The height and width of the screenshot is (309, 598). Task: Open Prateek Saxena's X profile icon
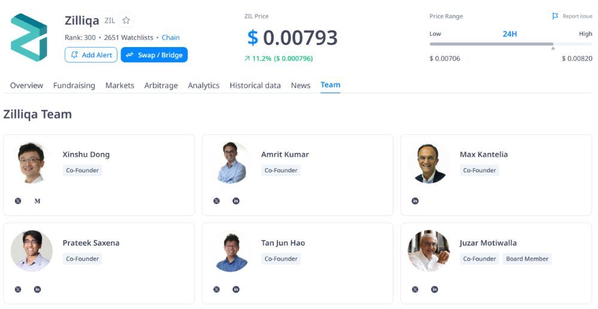coord(18,289)
